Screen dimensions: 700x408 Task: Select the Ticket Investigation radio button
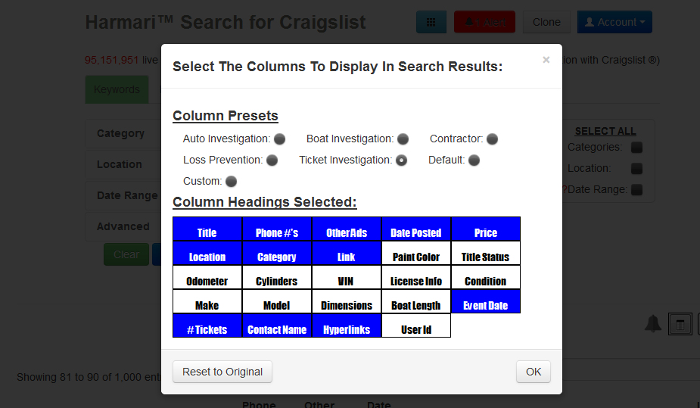coord(401,160)
